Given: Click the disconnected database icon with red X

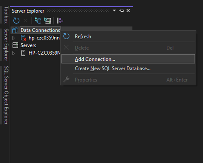Looking at the screenshot, I should pyautogui.click(x=24, y=38).
